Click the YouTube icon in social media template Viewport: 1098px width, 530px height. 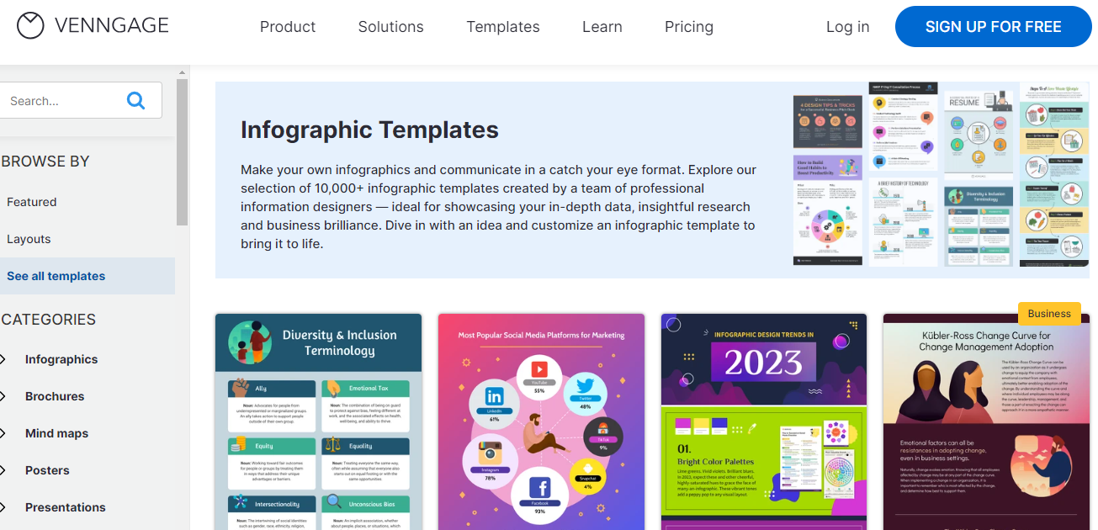pyautogui.click(x=539, y=368)
